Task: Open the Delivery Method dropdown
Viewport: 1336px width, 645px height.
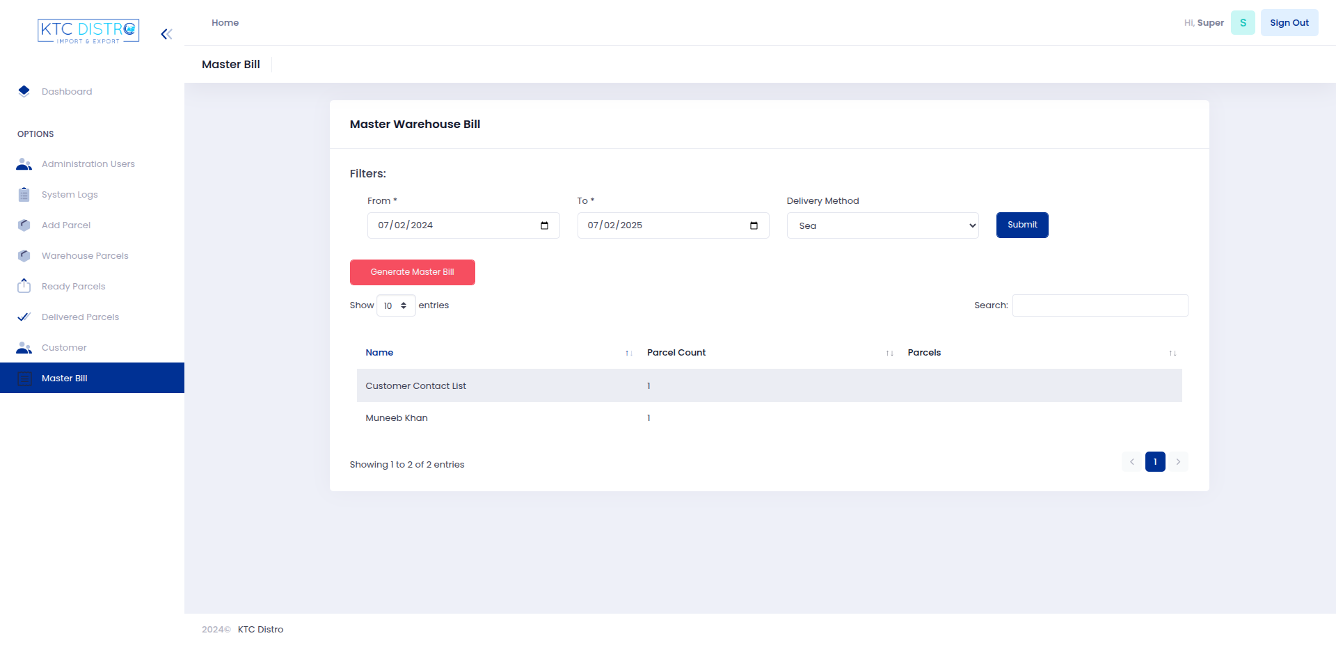Action: coord(882,225)
